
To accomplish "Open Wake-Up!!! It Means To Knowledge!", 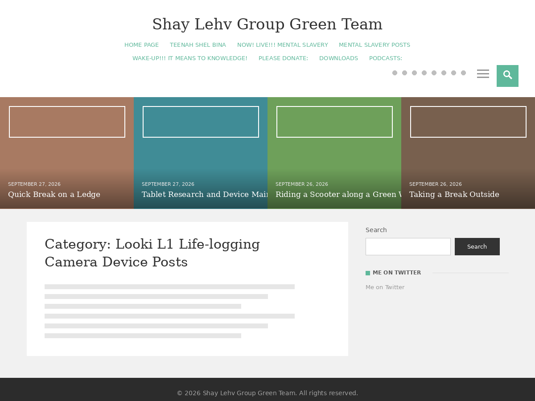I will [190, 58].
